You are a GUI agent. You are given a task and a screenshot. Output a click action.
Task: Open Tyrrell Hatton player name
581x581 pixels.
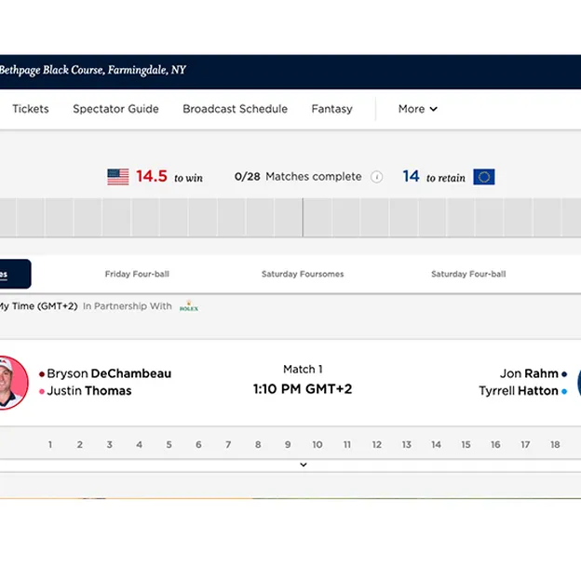[x=519, y=391]
